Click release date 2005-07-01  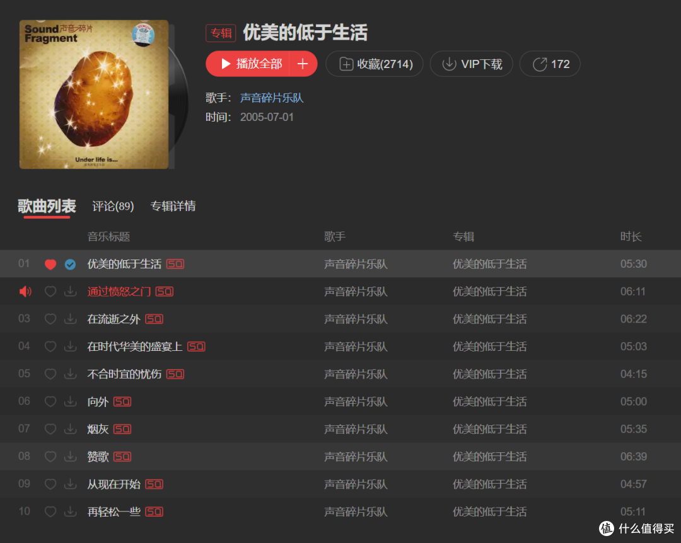(267, 117)
